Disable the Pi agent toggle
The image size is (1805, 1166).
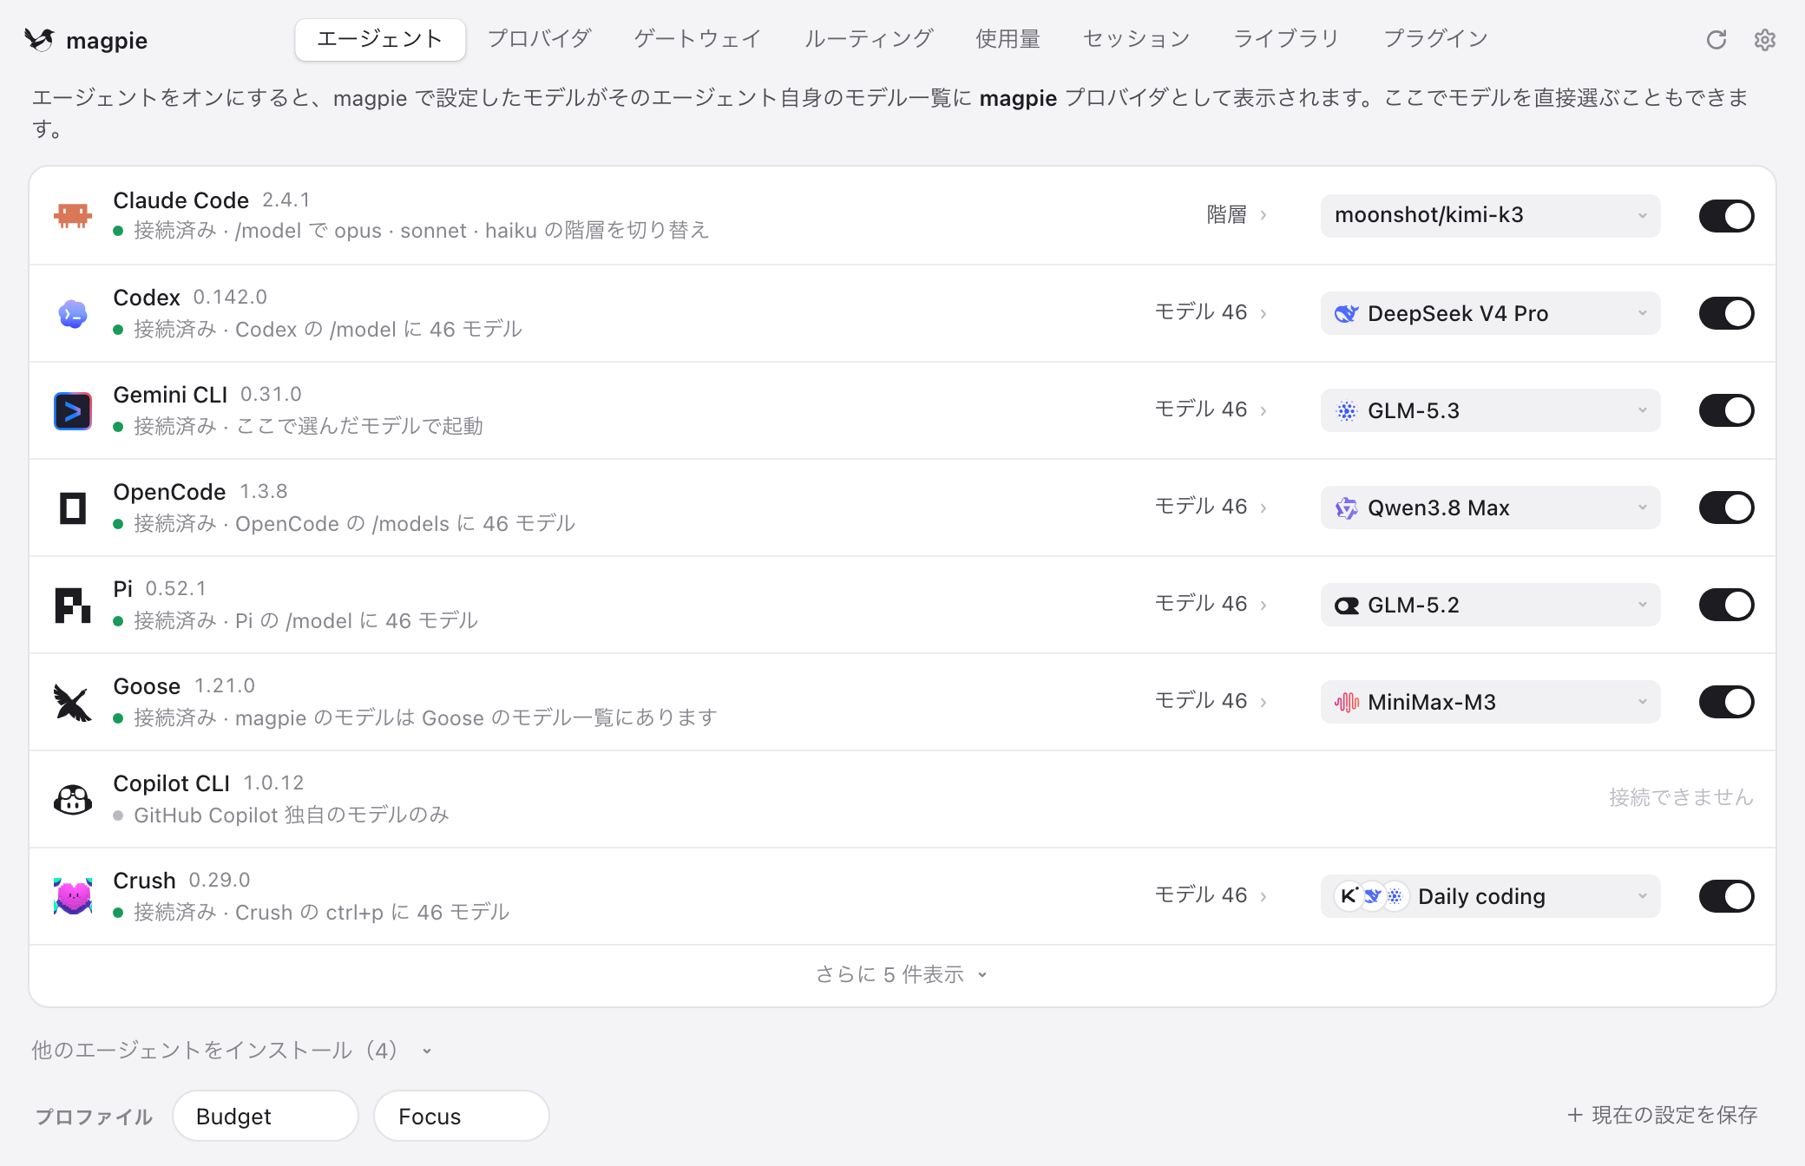1726,605
